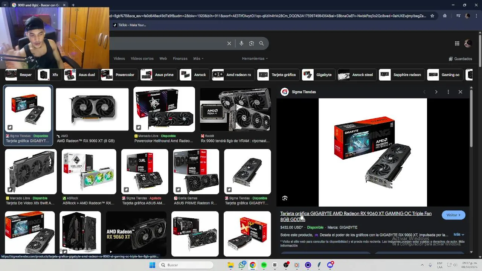The image size is (482, 271).
Task: Click the magnifier search button
Action: coord(261,43)
